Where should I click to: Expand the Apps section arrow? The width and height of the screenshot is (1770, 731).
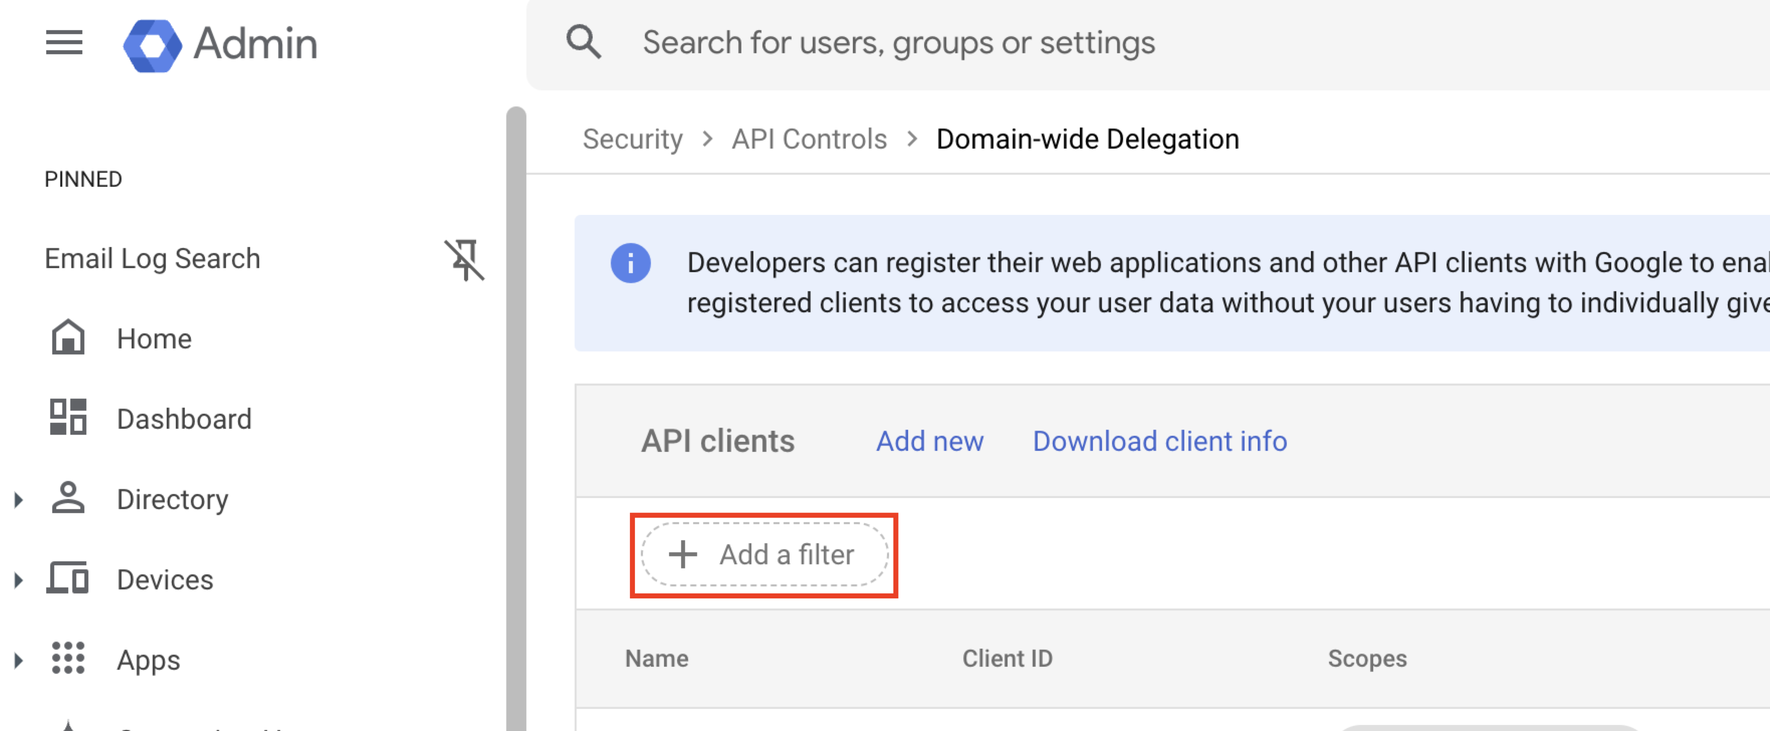tap(19, 660)
